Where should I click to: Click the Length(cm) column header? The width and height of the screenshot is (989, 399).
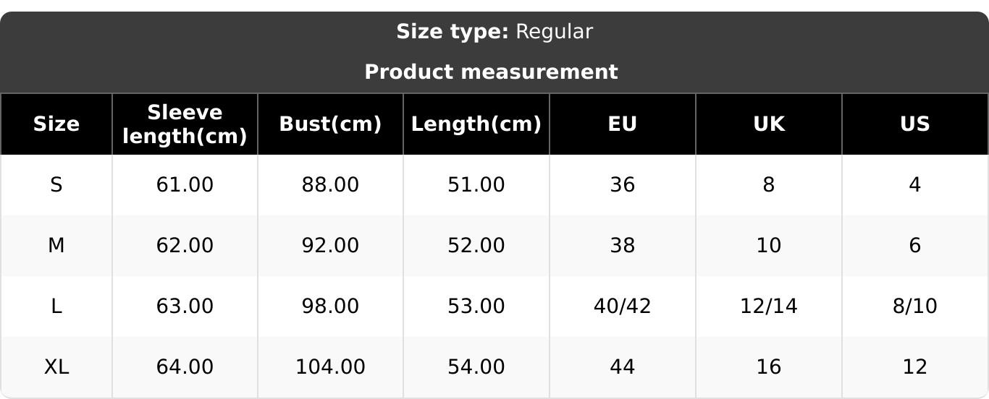(476, 124)
